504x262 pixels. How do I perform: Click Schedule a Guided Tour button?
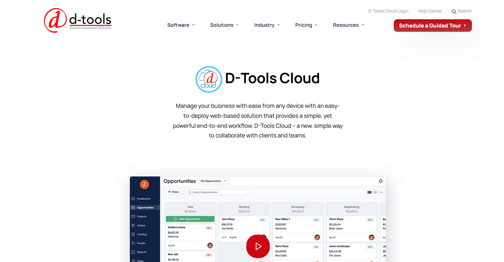pyautogui.click(x=433, y=26)
